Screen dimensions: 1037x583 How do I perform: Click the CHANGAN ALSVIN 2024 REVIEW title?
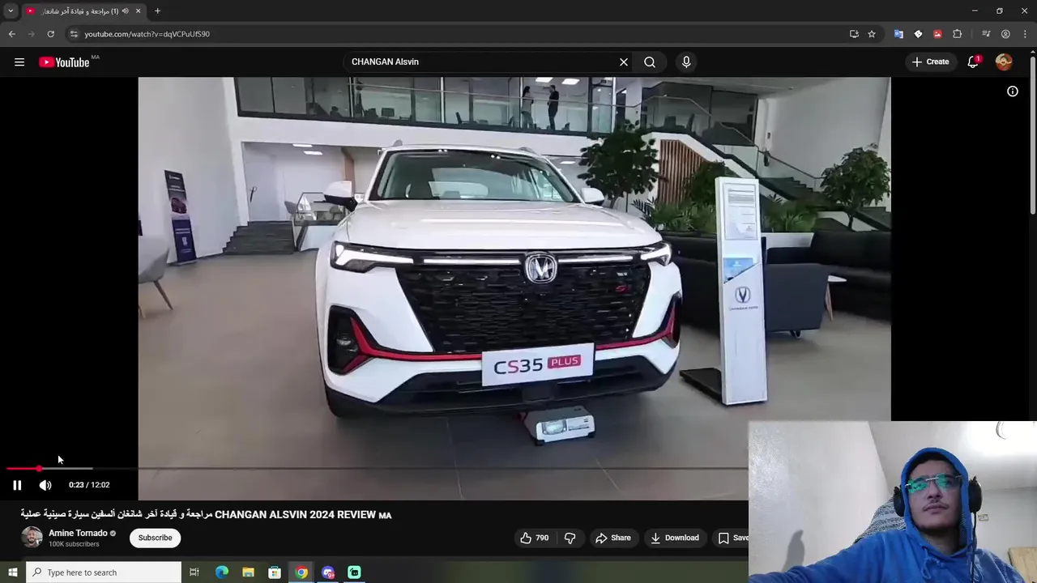tap(206, 514)
